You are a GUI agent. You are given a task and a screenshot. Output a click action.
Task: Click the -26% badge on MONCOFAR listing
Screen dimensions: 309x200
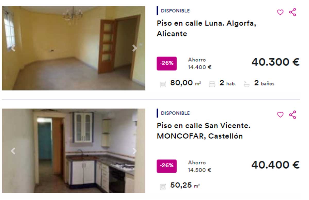pos(167,166)
